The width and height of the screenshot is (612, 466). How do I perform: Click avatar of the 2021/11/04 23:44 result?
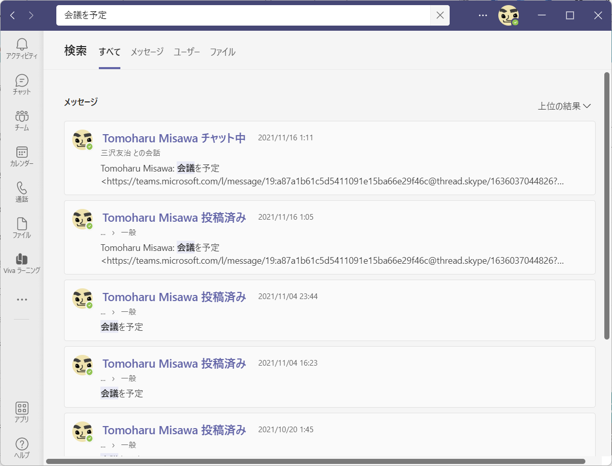(83, 299)
